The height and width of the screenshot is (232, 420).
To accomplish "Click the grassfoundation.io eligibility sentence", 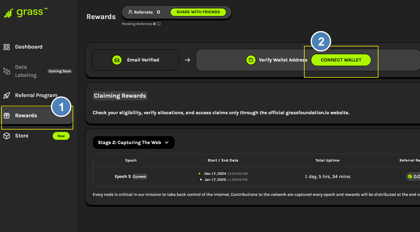I will 221,113.
